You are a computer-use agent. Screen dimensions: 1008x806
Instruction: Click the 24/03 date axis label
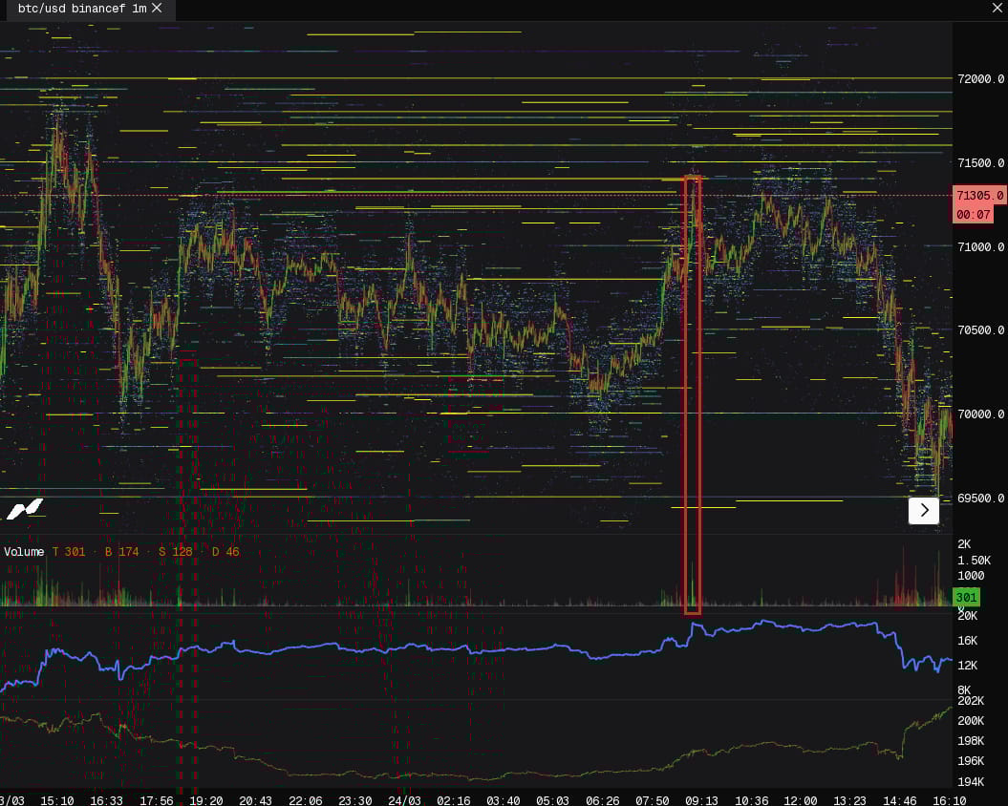tap(404, 800)
